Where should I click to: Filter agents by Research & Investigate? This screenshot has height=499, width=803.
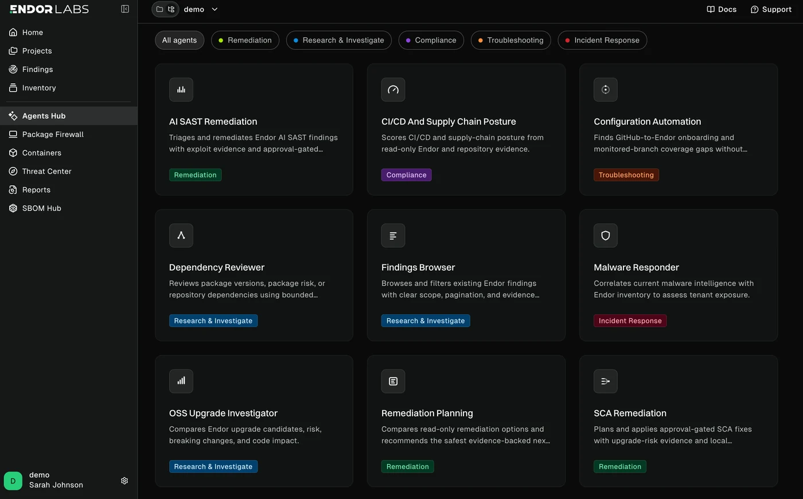[339, 40]
